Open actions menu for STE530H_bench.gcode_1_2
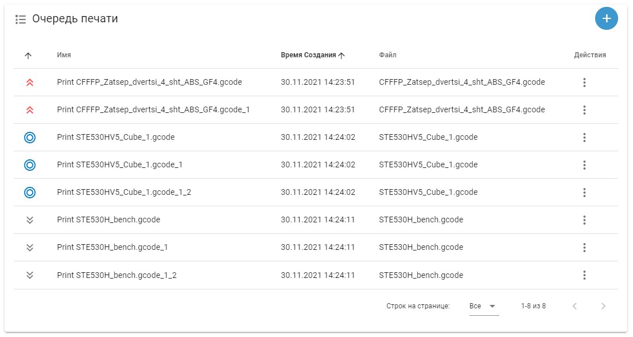 [x=584, y=275]
